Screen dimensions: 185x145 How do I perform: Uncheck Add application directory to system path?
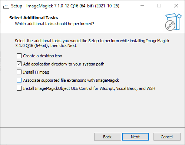point(19,64)
